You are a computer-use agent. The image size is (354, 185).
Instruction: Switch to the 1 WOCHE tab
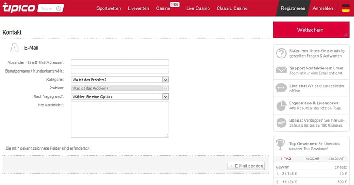pyautogui.click(x=311, y=158)
